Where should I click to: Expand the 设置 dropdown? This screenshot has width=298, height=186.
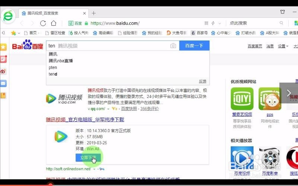[x=283, y=46]
